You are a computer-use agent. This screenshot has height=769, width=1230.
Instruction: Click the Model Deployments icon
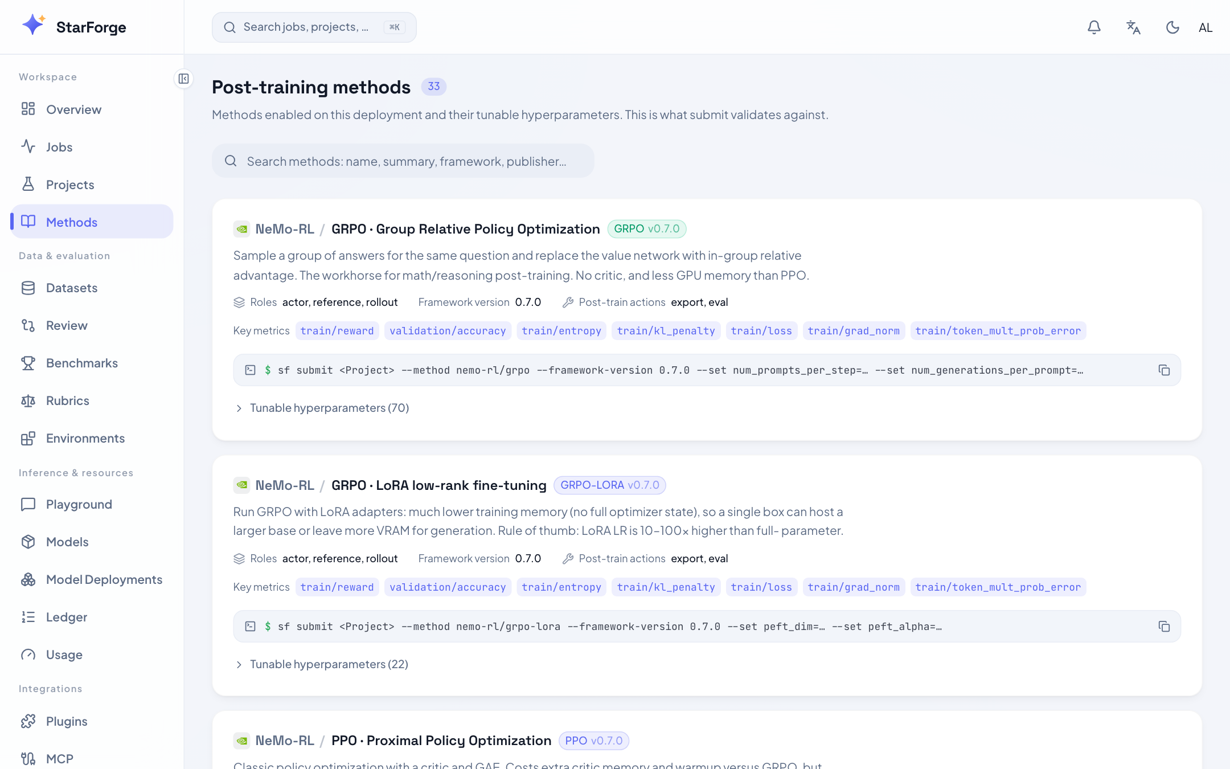tap(28, 579)
